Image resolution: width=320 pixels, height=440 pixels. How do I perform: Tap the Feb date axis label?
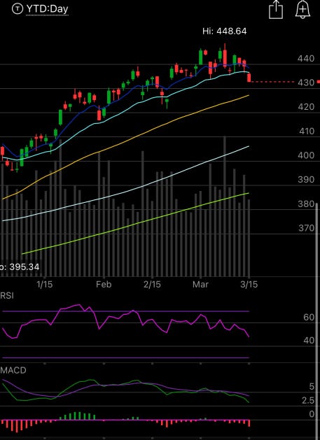click(104, 285)
